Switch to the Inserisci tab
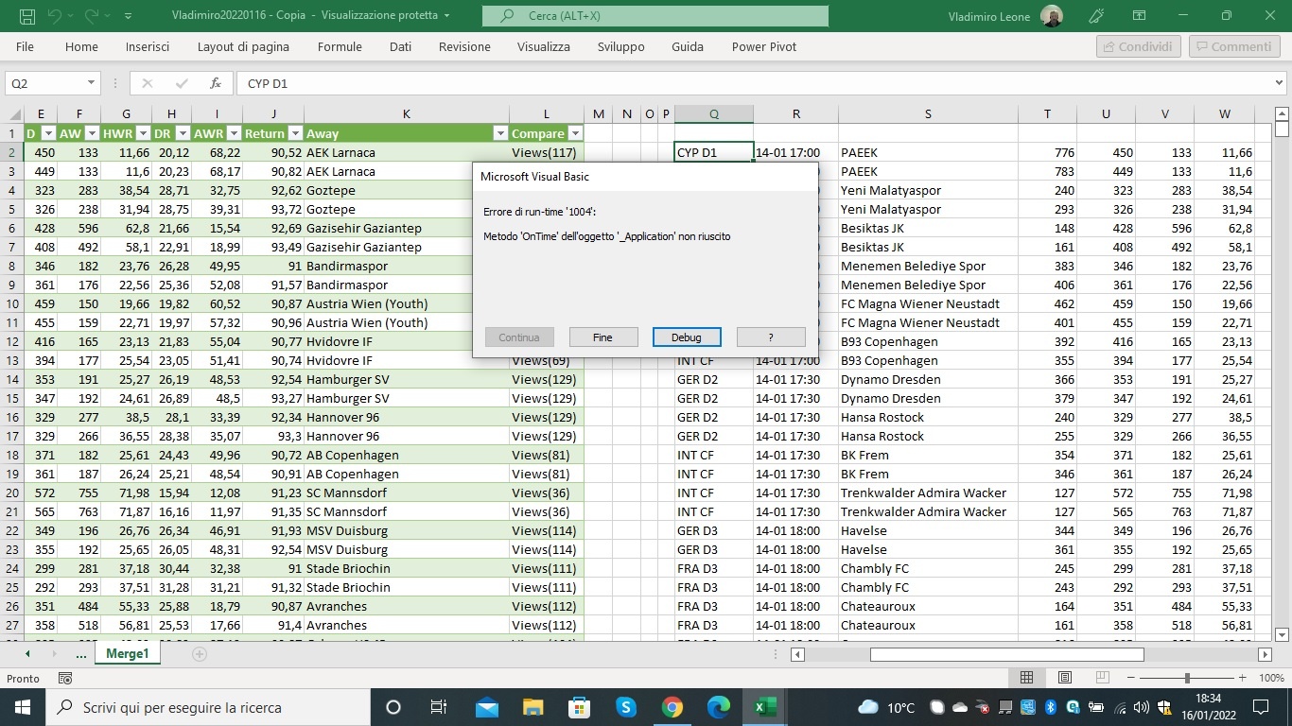Screen dimensions: 1292x726 click(x=148, y=46)
